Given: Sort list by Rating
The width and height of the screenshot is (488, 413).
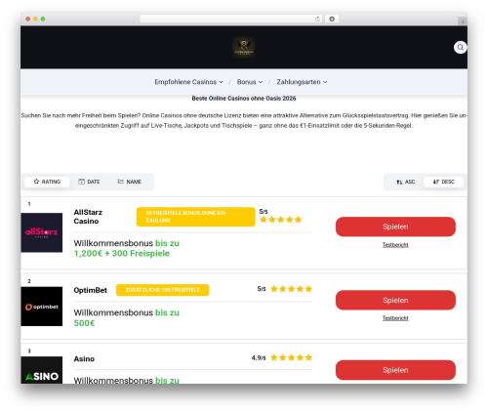Looking at the screenshot, I should click(x=47, y=182).
